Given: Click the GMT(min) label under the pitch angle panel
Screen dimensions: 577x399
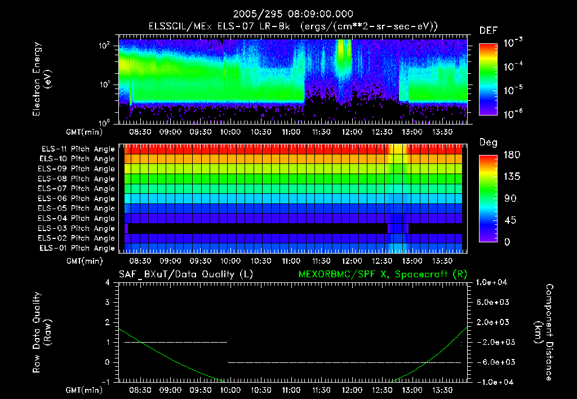Looking at the screenshot, I should click(85, 261).
